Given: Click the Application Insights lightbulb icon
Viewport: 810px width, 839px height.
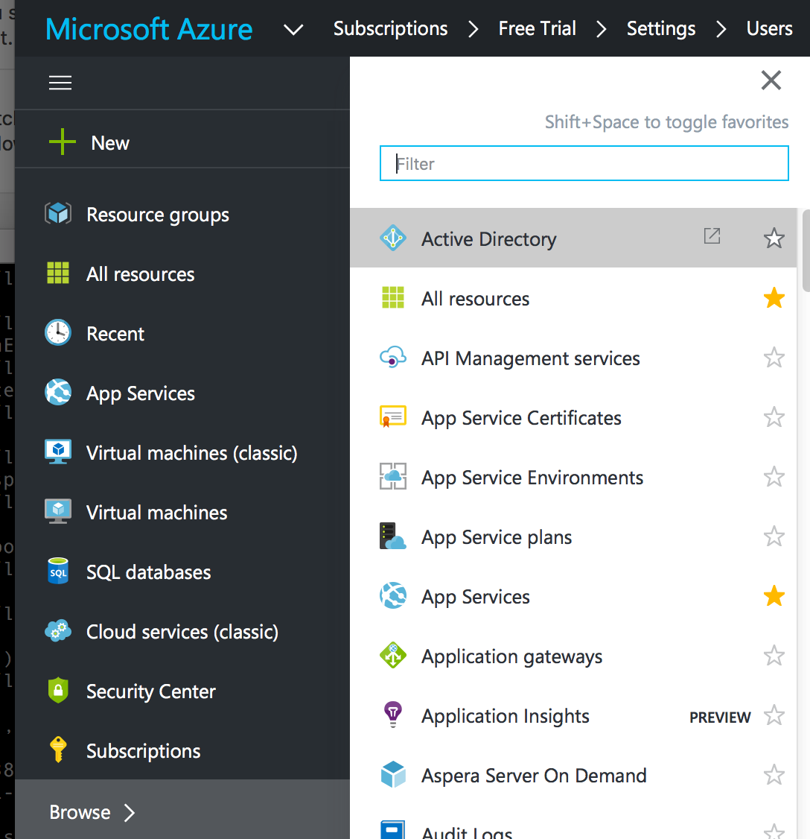Looking at the screenshot, I should click(392, 715).
